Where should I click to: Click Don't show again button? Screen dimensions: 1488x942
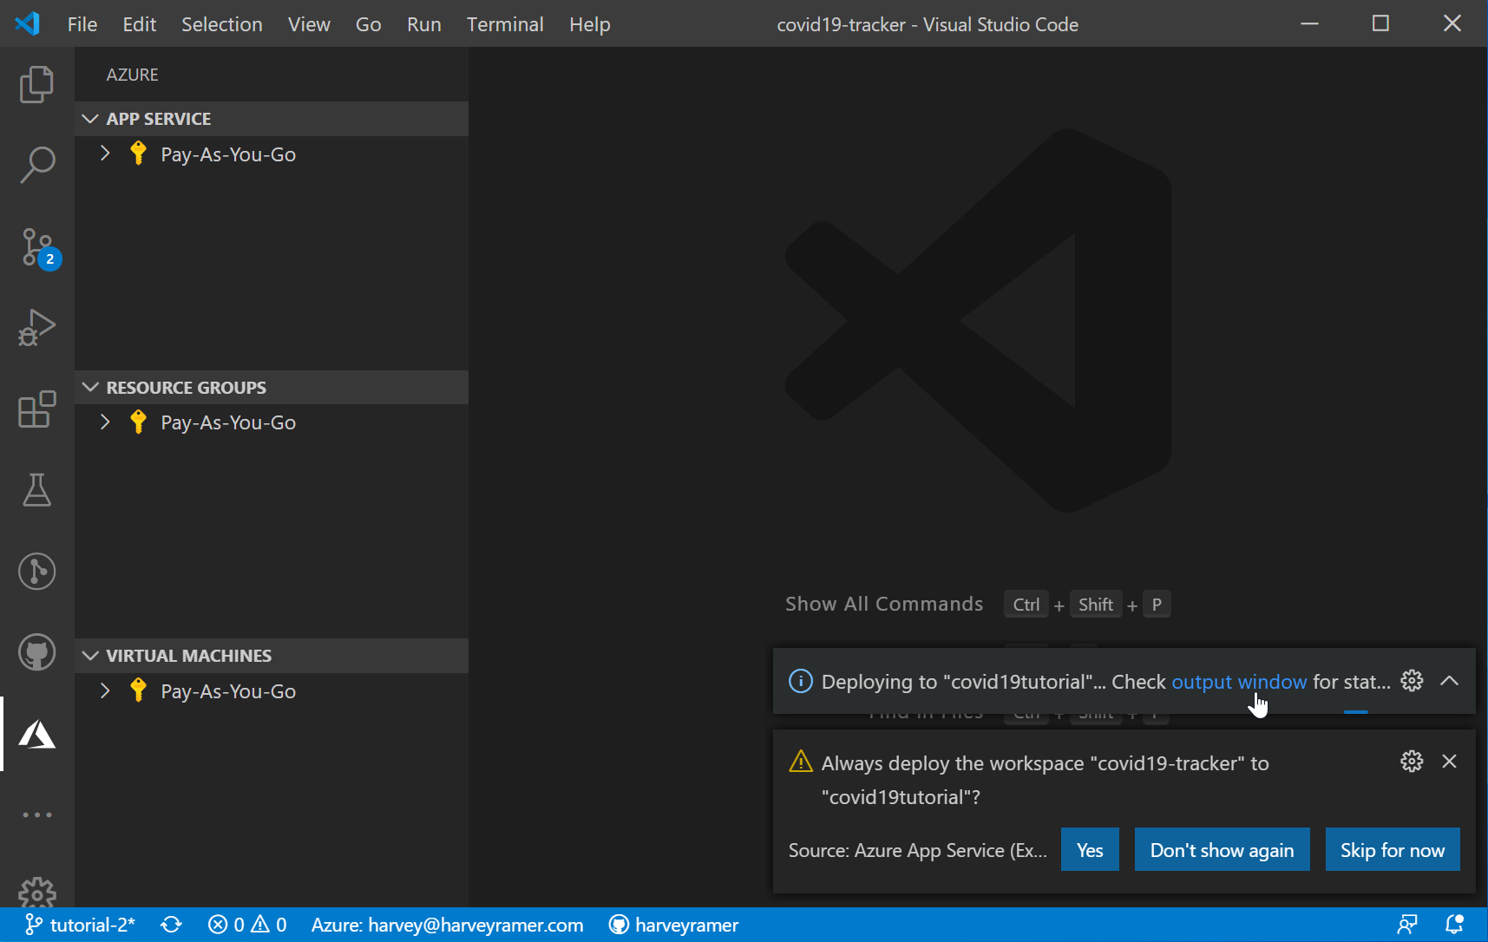point(1222,850)
